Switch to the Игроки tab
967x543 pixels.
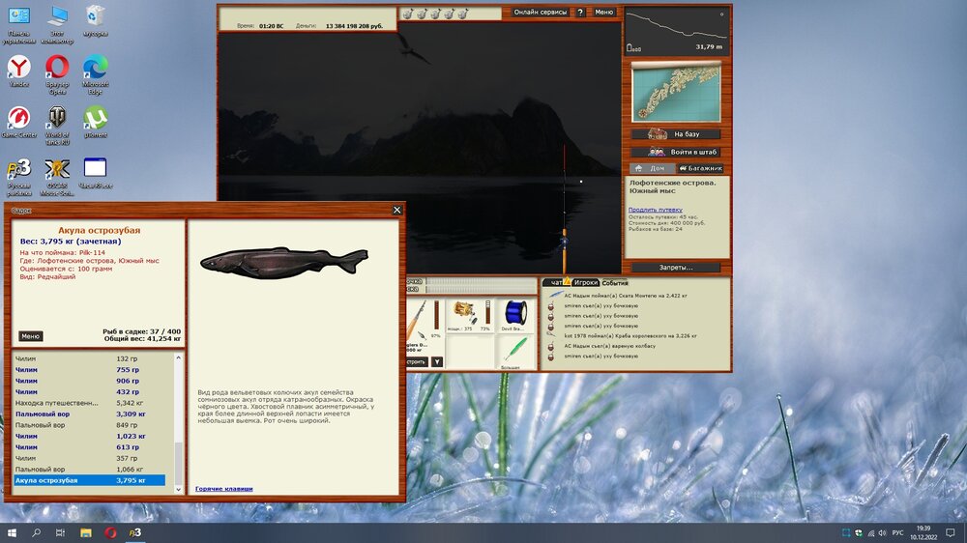tap(585, 283)
